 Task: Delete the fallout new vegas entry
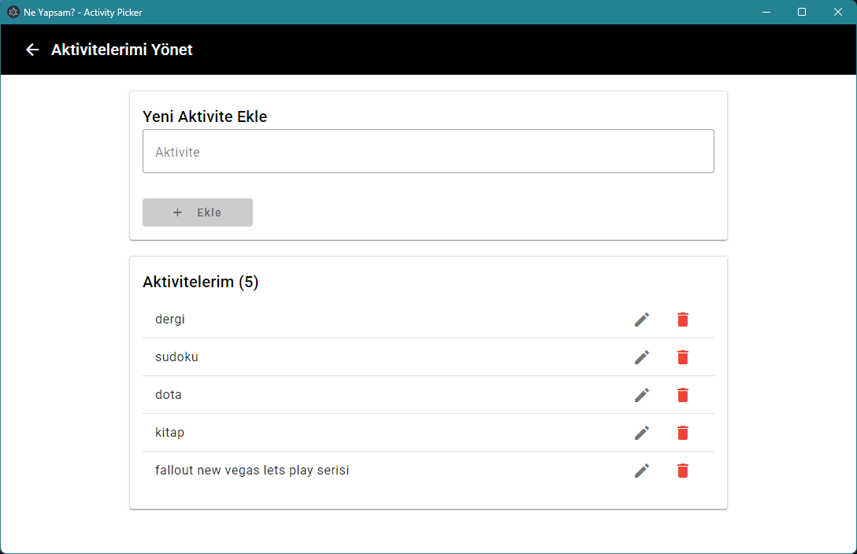[683, 471]
